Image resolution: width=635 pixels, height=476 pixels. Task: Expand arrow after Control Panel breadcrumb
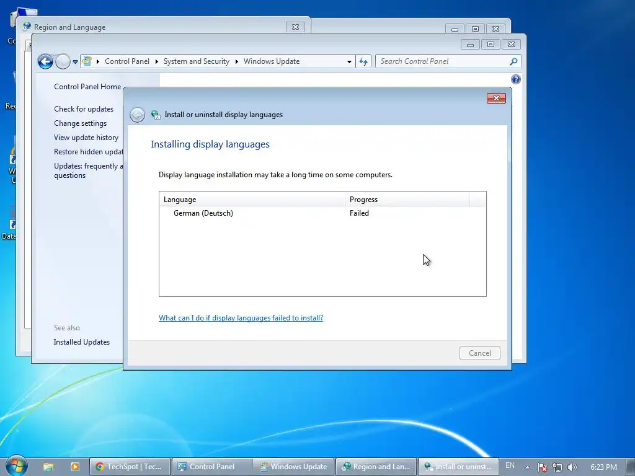point(157,61)
